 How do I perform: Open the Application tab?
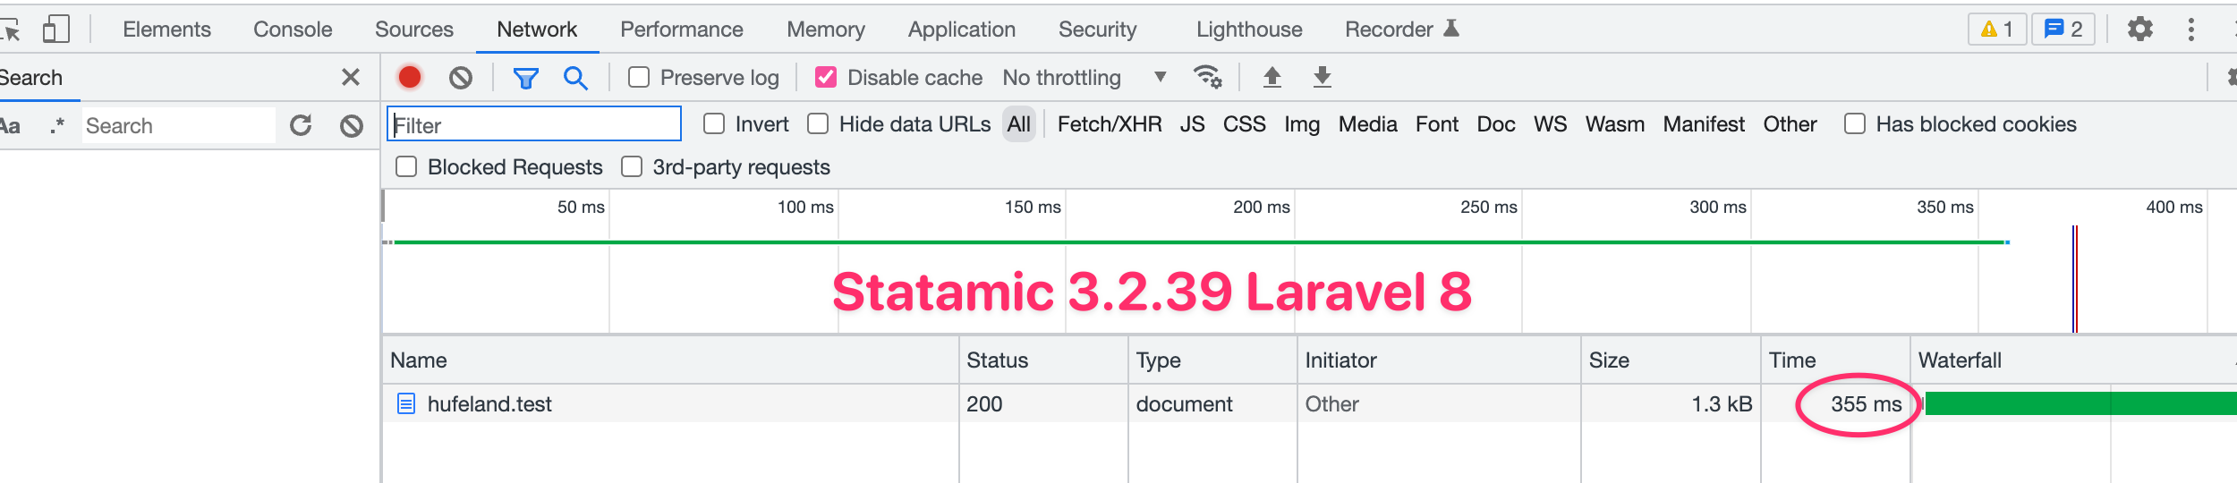tap(962, 30)
